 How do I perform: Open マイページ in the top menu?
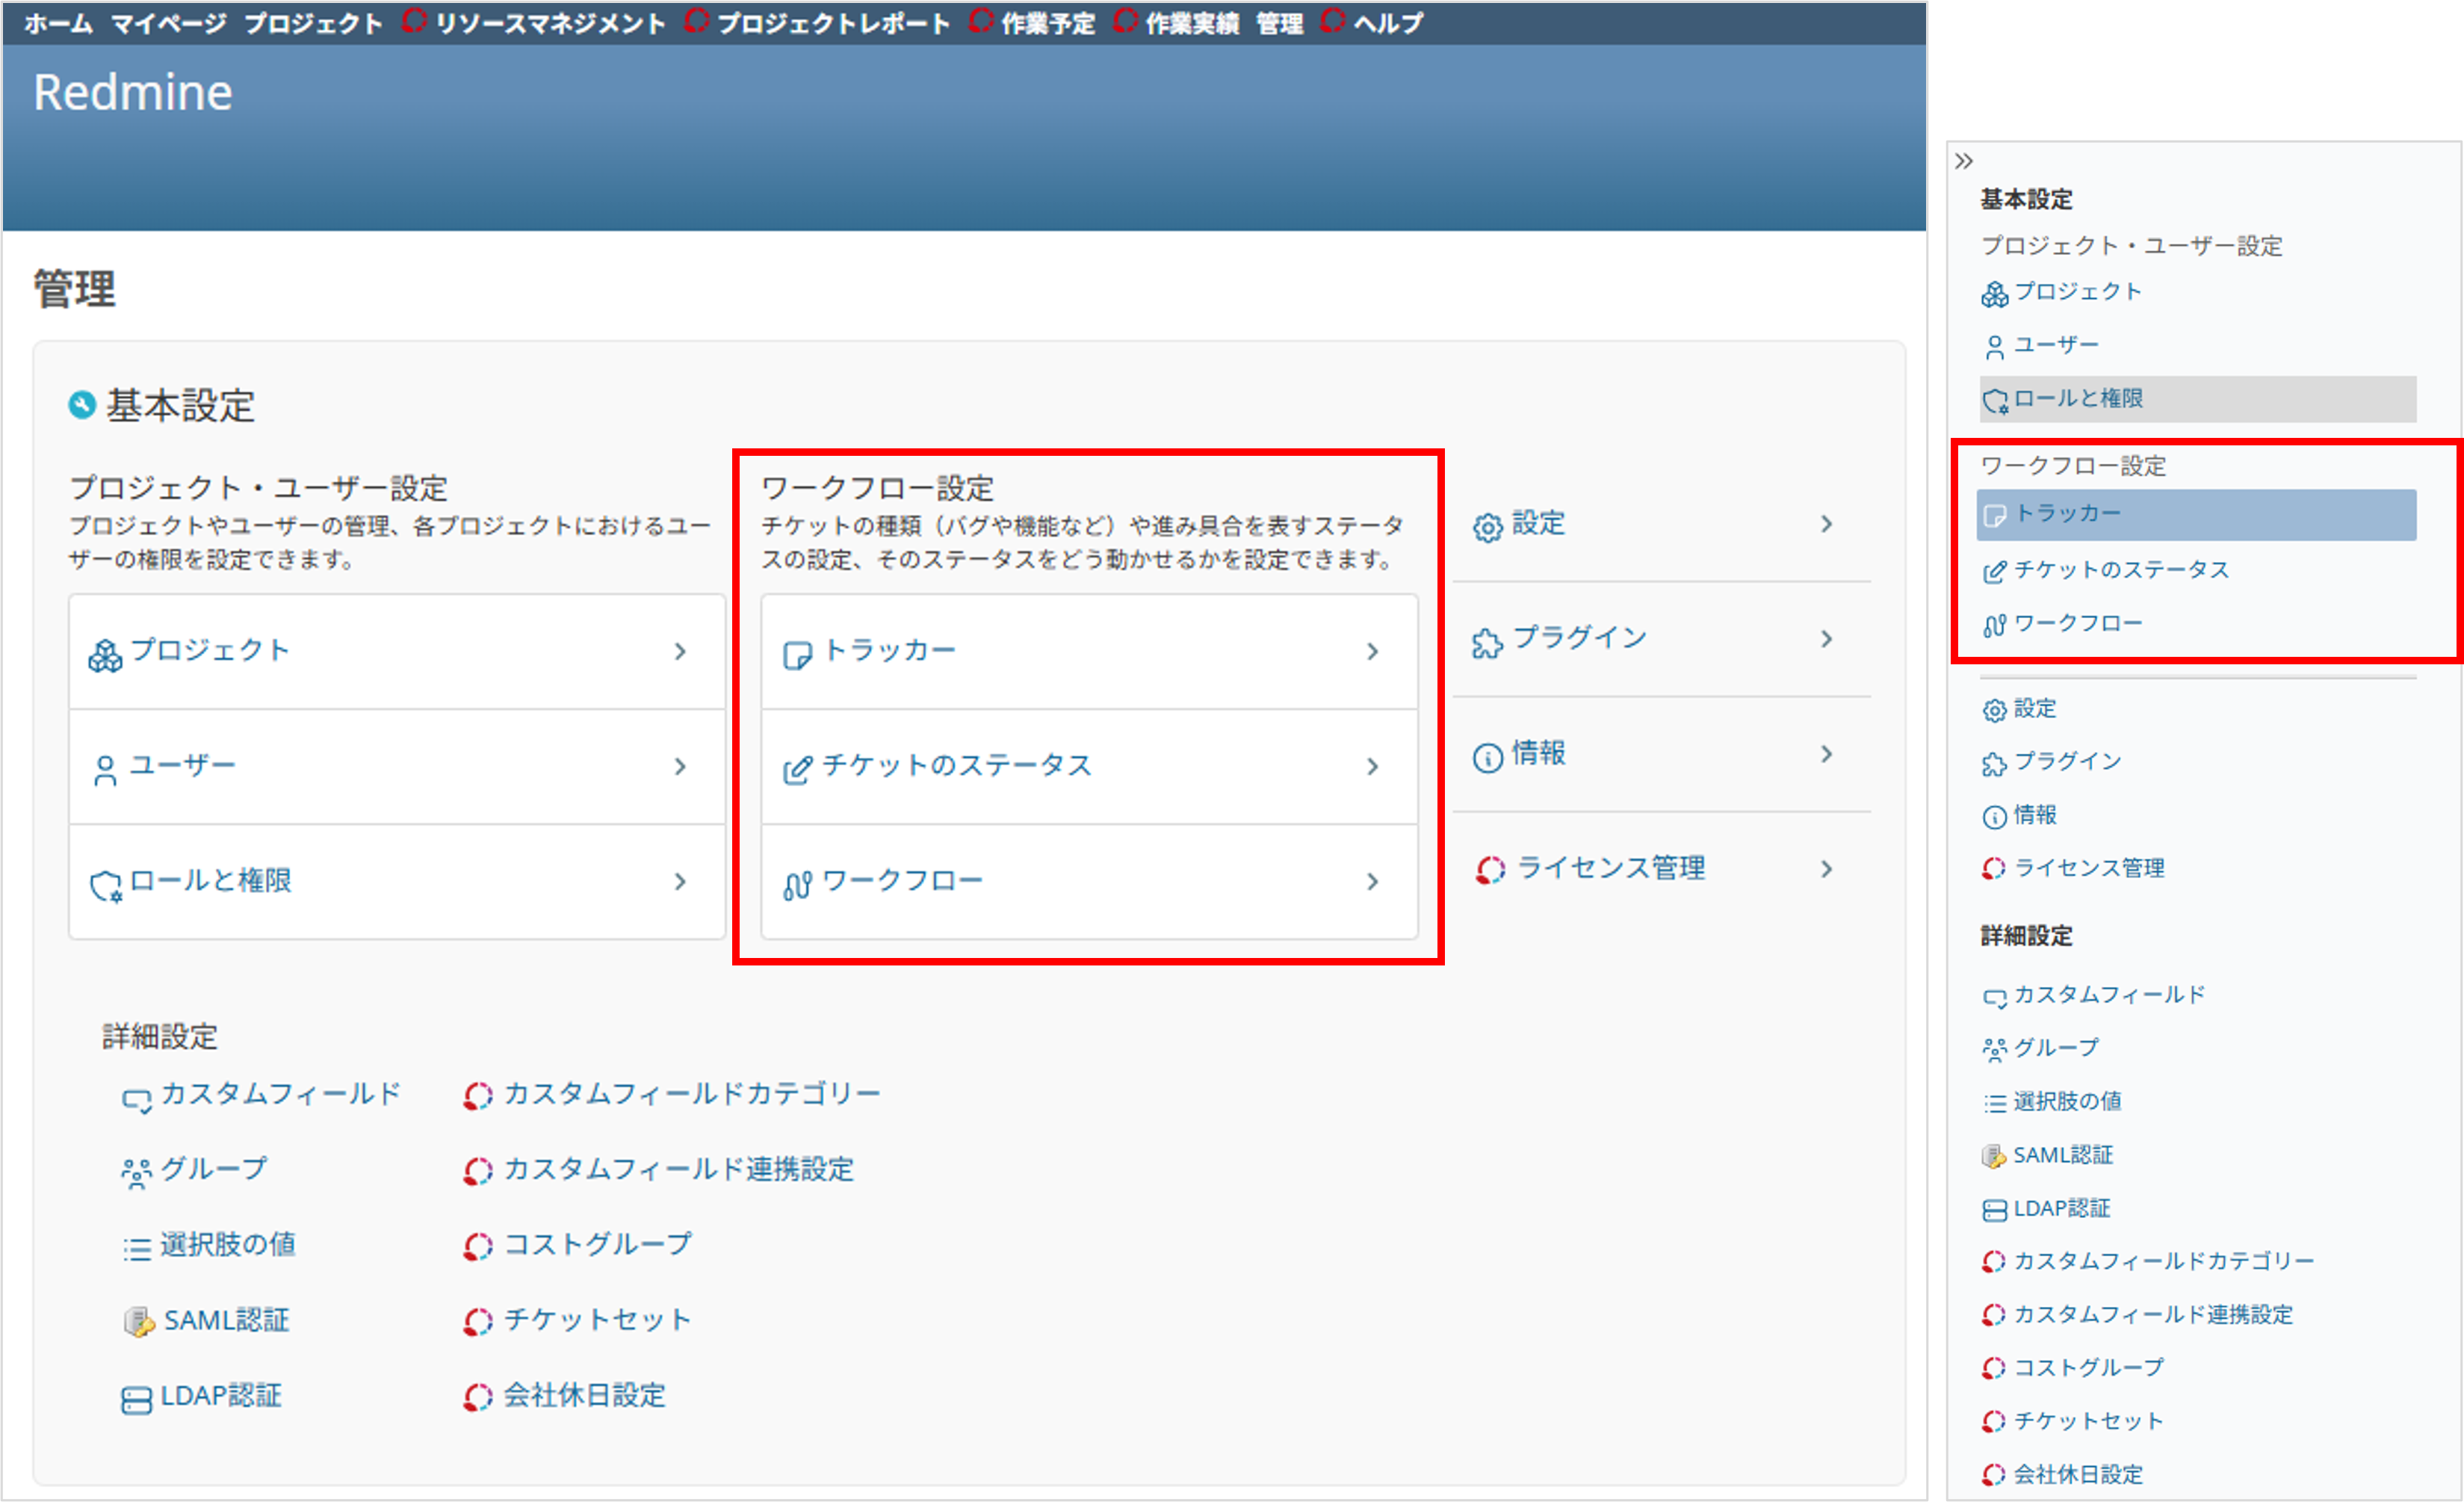pyautogui.click(x=168, y=23)
